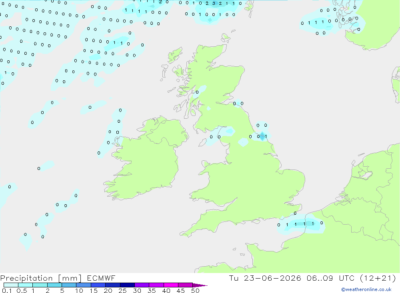This screenshot has height=293, width=400.
Task: Click the weatheronline.co.uk copyright link
Action: 366,289
